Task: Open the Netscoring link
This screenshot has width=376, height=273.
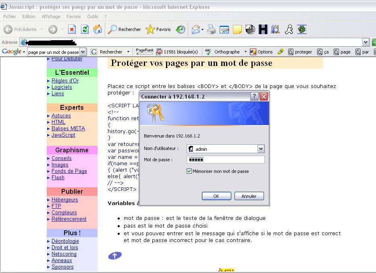Action: tap(64, 254)
